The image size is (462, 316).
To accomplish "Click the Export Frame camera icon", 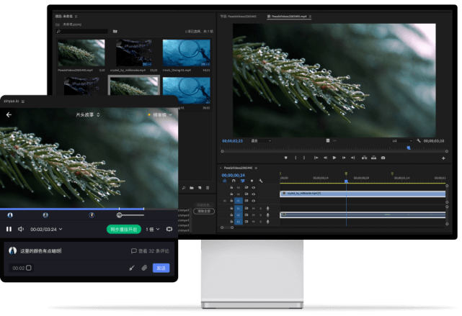I will 383,157.
